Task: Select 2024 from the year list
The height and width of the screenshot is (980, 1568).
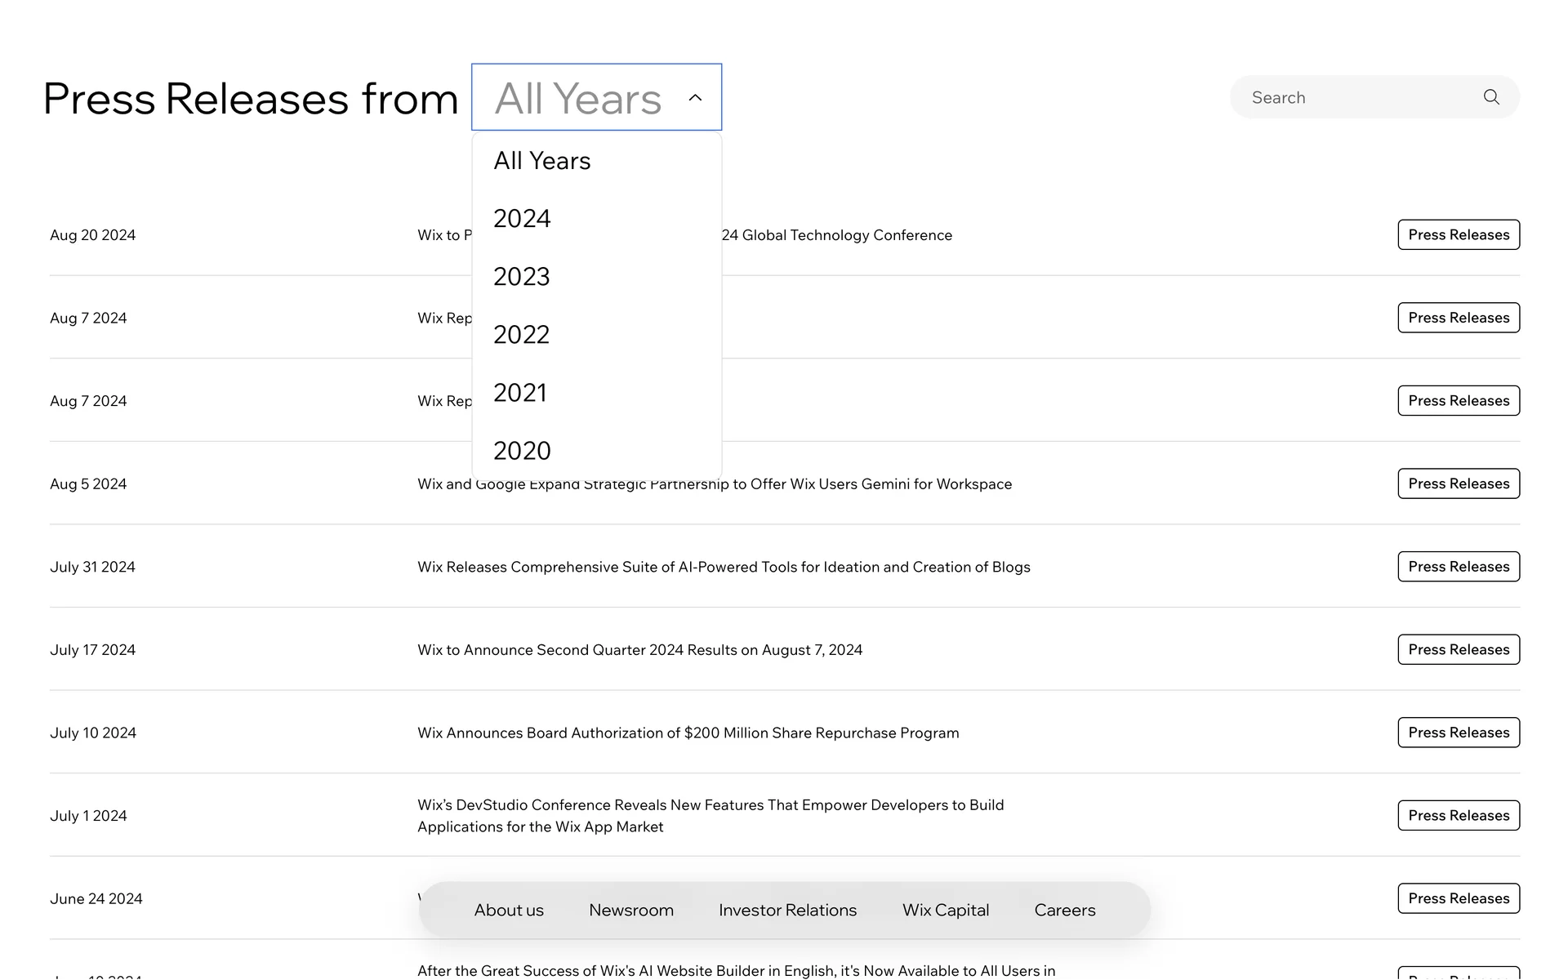Action: 523,219
